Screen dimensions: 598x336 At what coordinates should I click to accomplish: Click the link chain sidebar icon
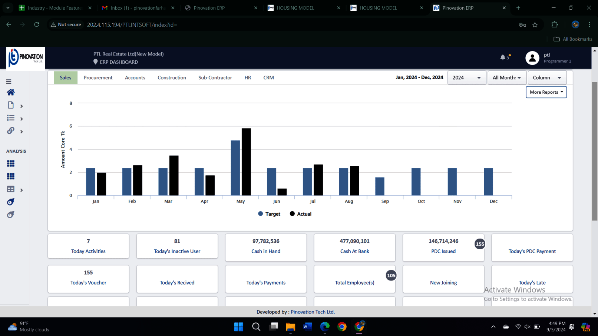point(11,131)
